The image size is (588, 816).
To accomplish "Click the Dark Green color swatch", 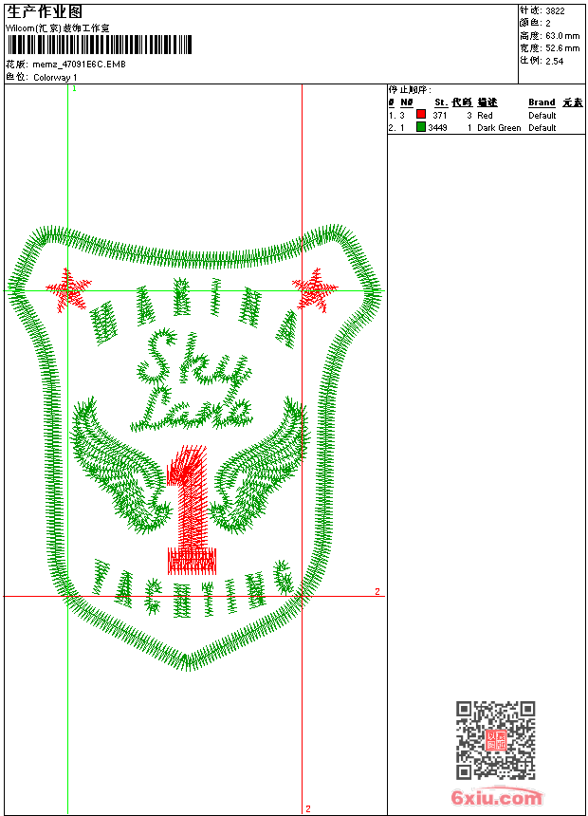I will (421, 127).
